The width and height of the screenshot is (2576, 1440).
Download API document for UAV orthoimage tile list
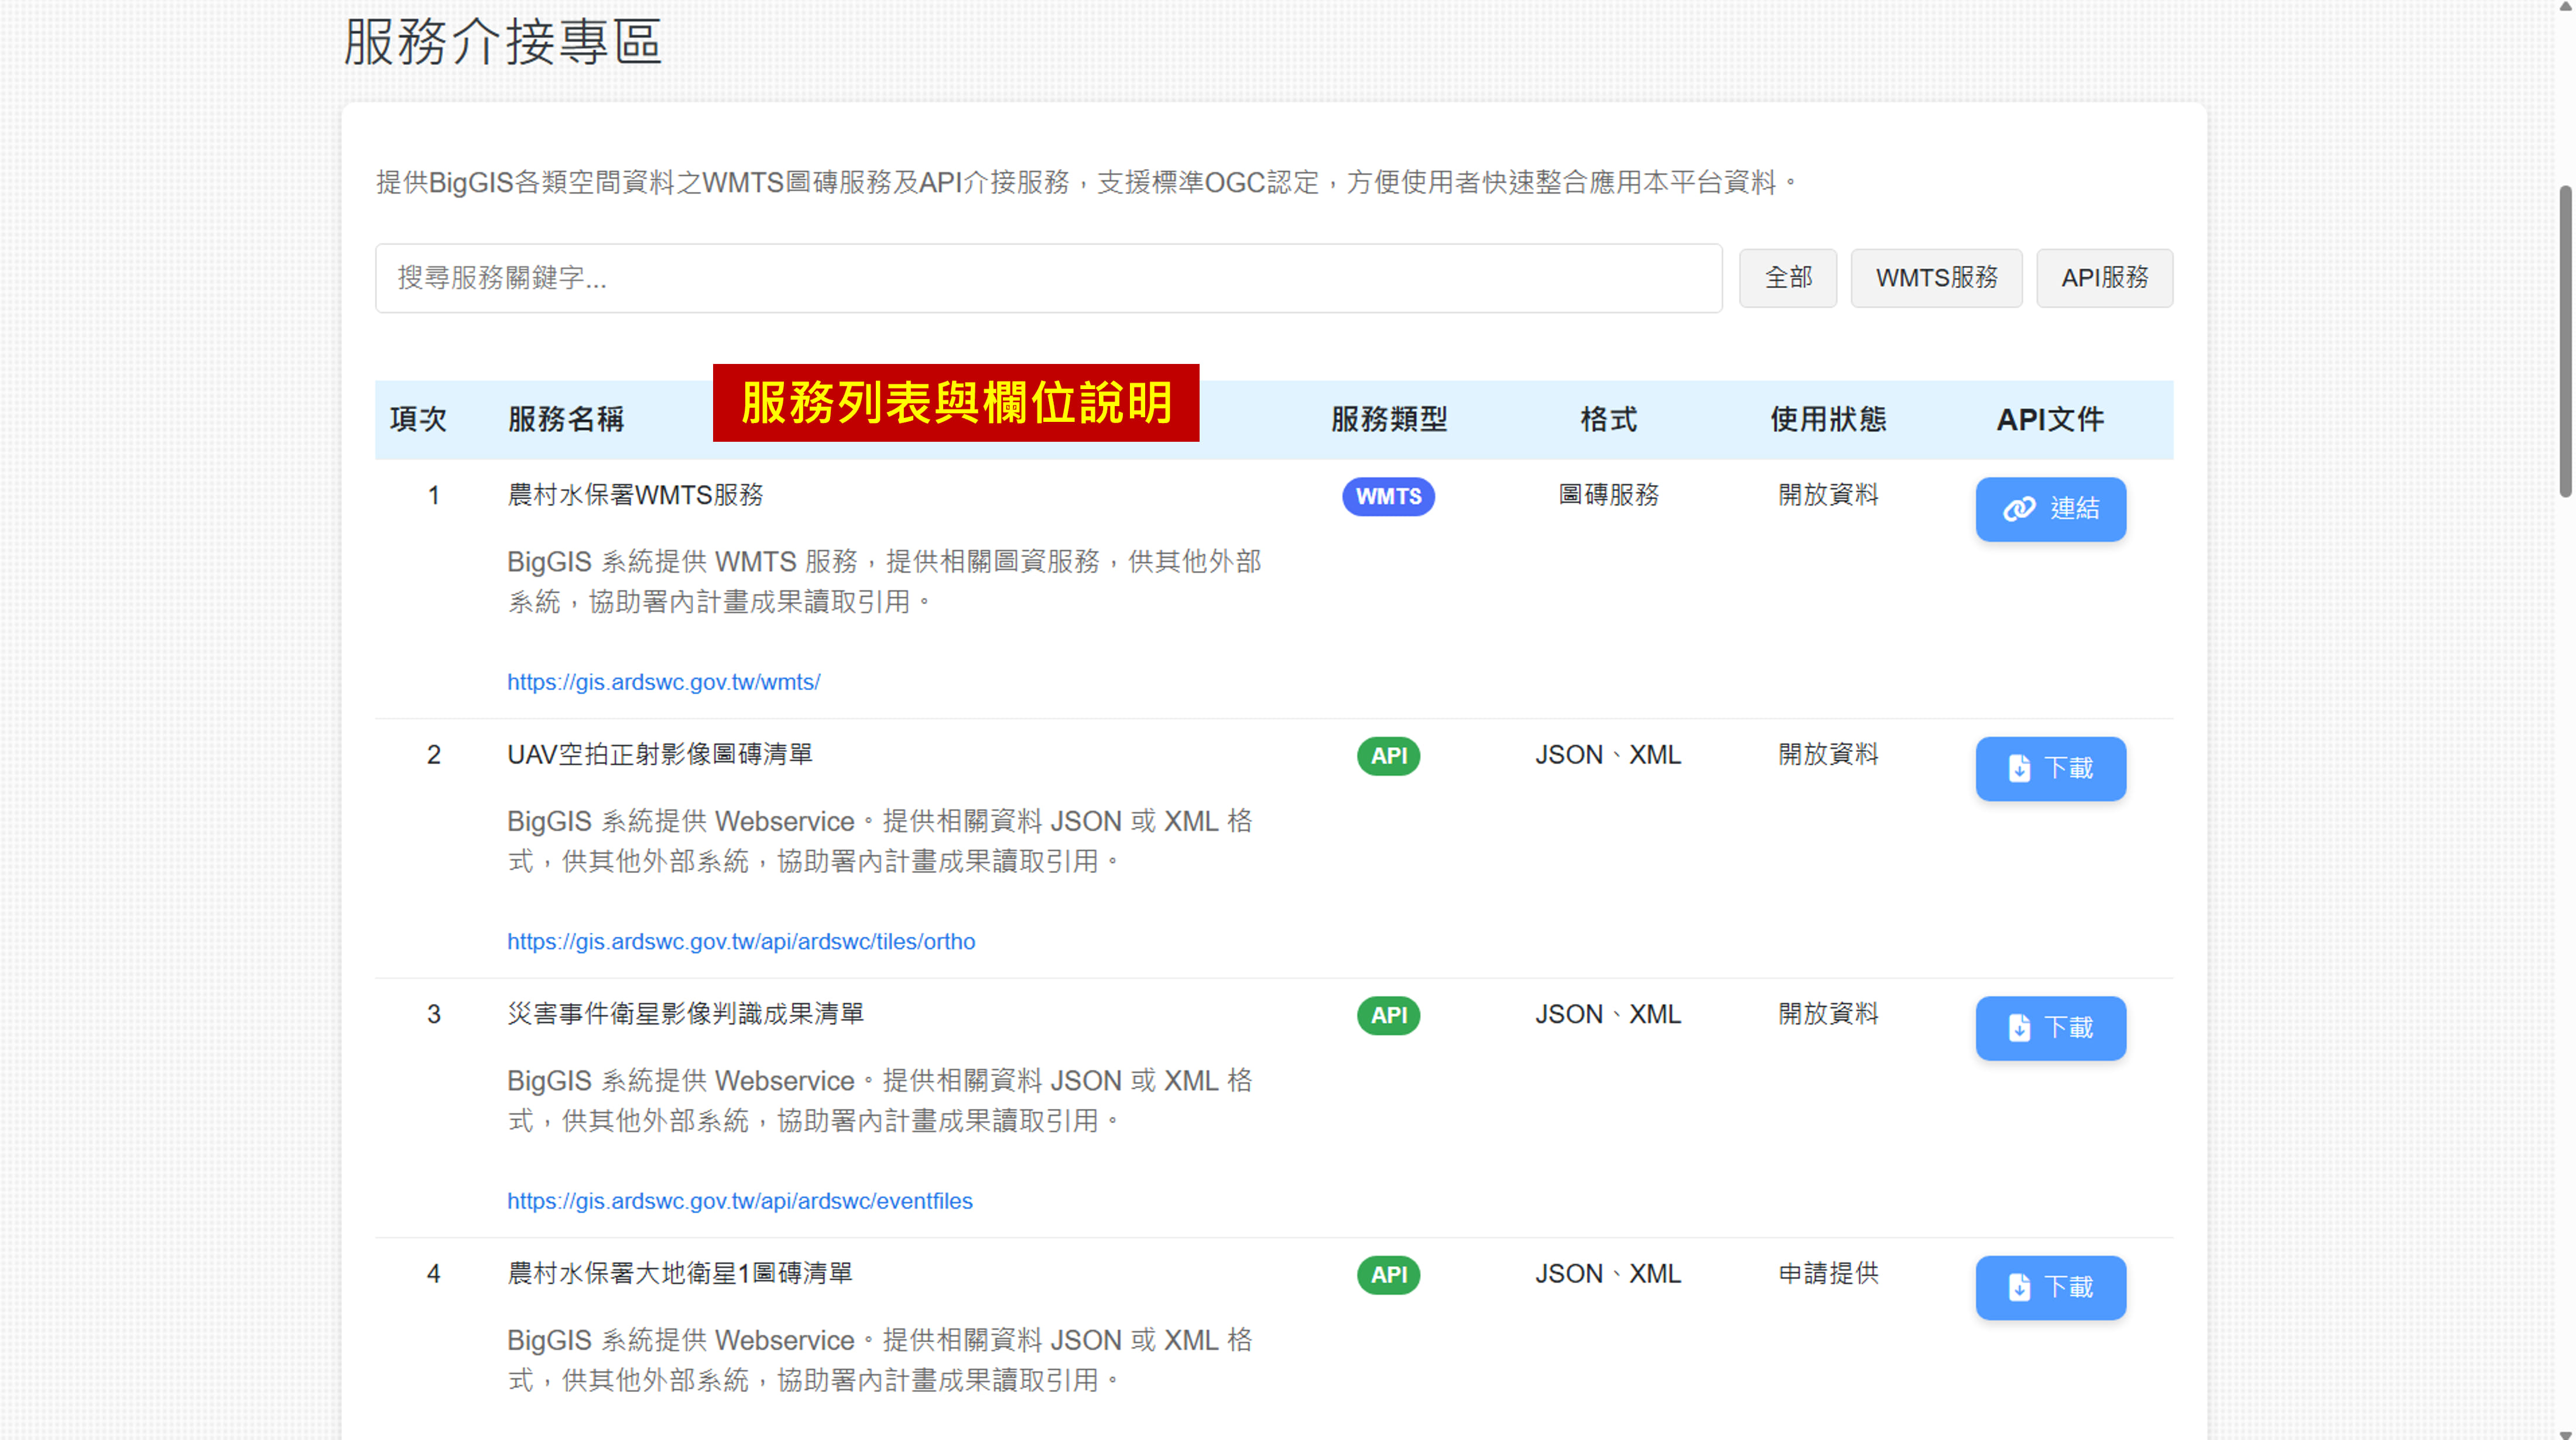(x=2049, y=768)
